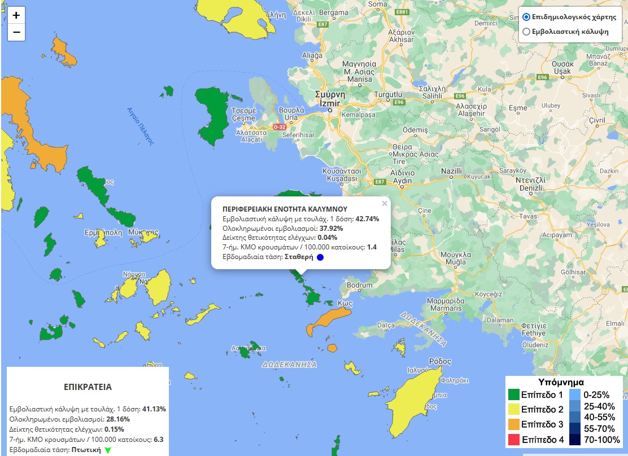Click the blue Σταθερή trend dot

(x=320, y=257)
